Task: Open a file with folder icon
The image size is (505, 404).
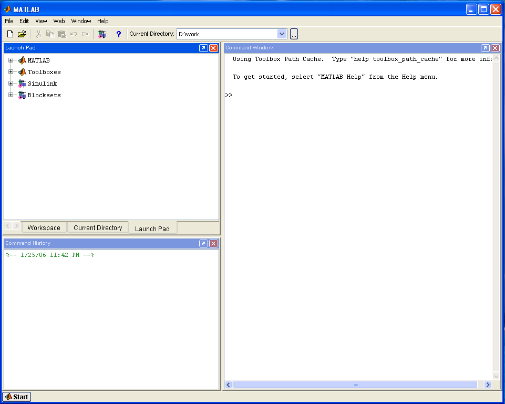Action: (x=22, y=34)
